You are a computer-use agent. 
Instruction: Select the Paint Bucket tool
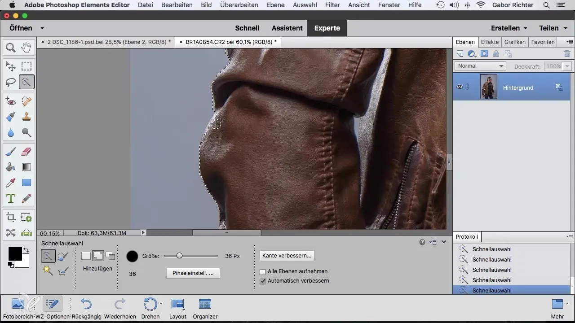pos(11,167)
